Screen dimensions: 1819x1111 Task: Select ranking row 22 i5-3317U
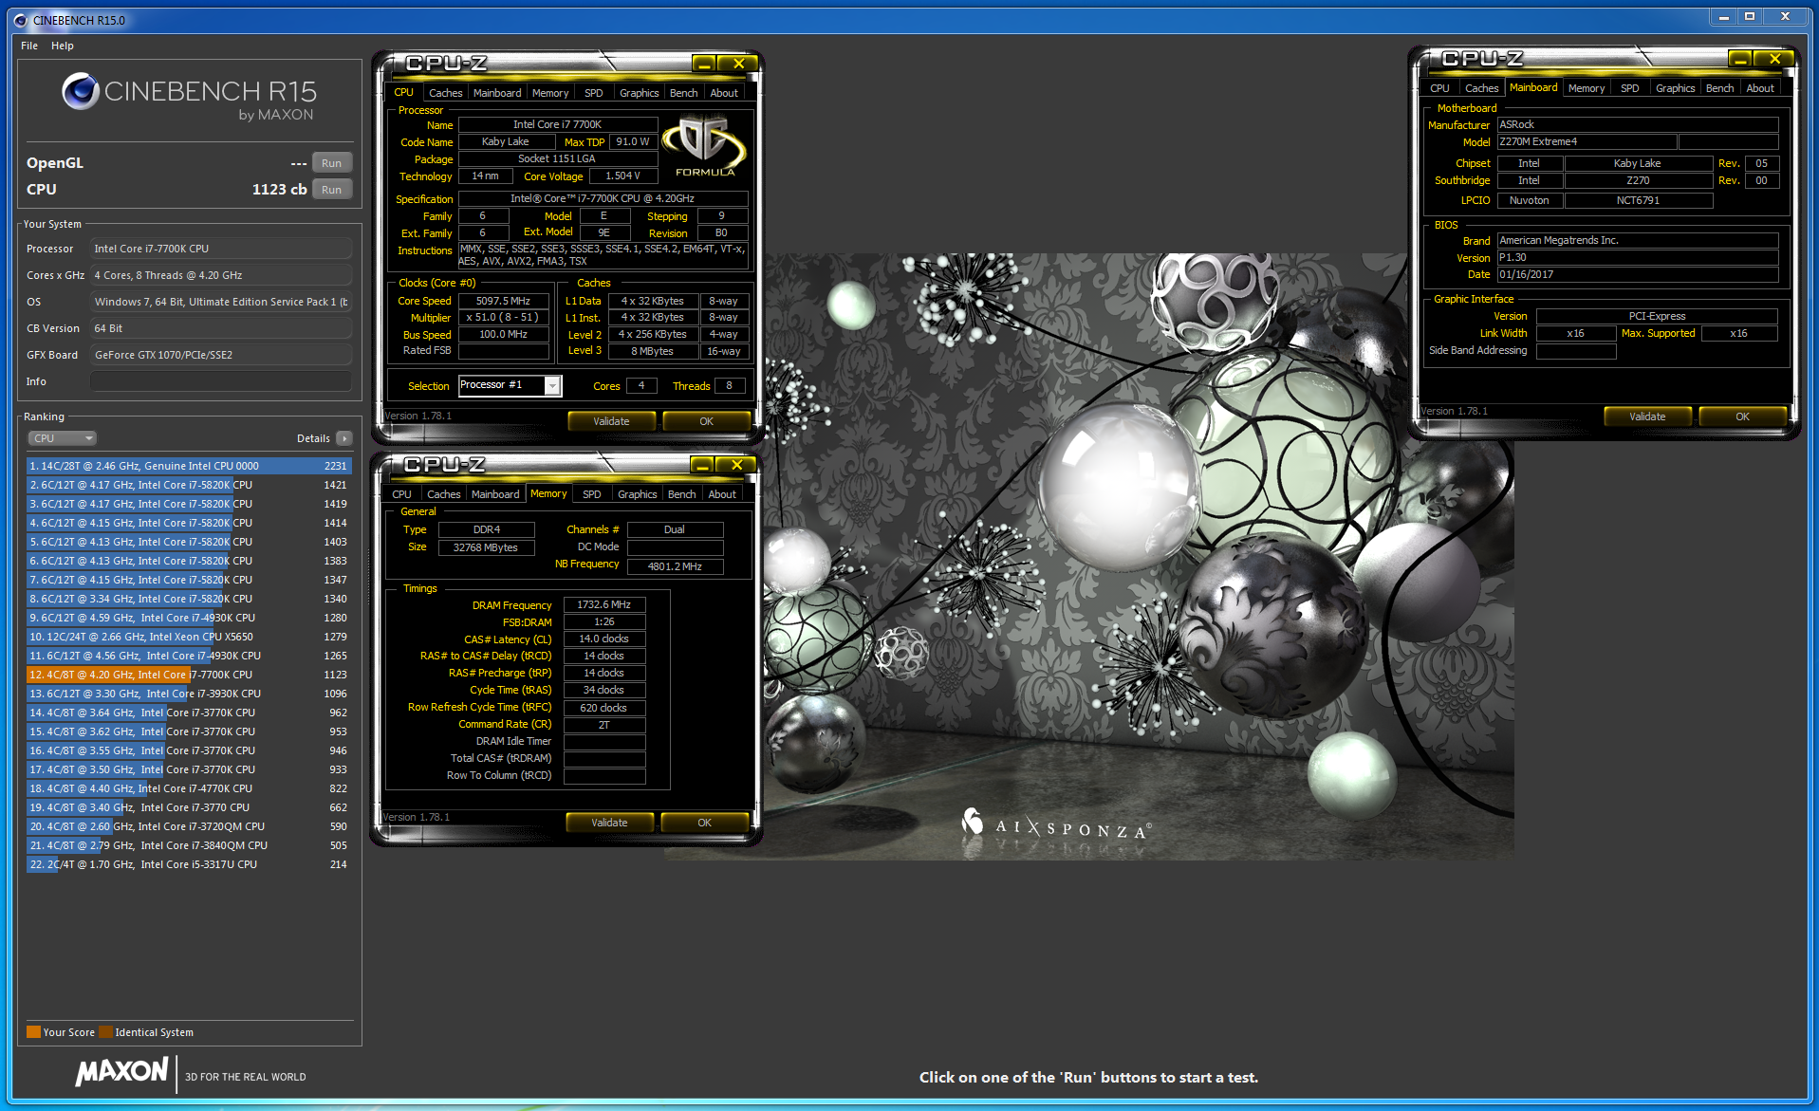point(189,864)
